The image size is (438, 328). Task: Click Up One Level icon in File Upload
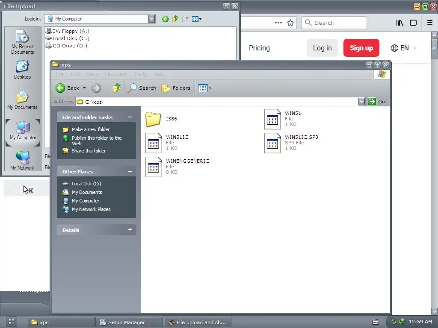[175, 19]
